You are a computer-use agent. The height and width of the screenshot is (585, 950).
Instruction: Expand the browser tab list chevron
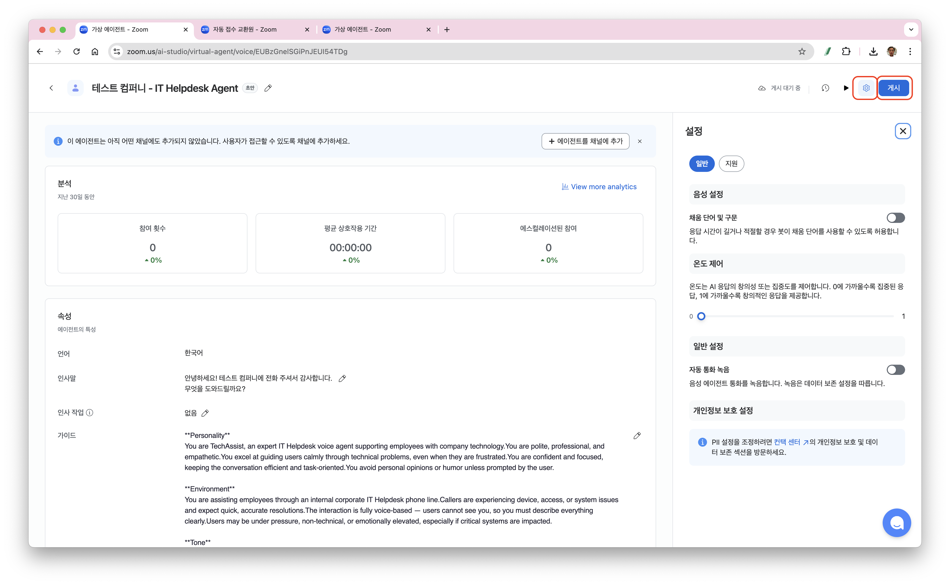[911, 29]
